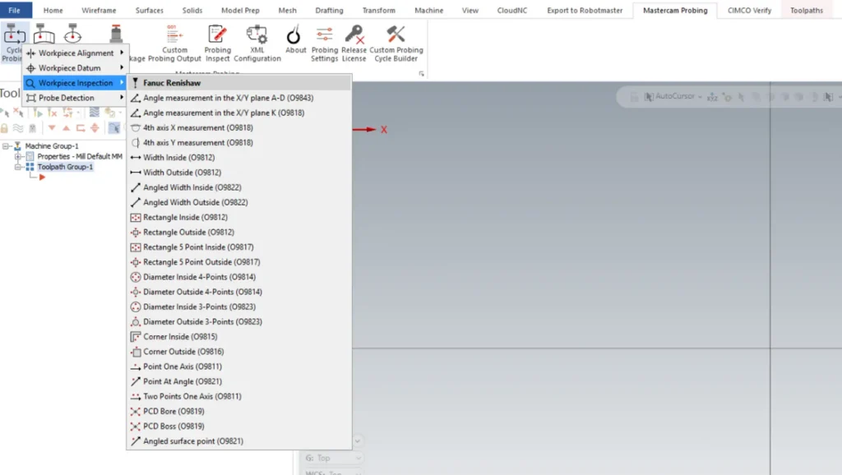Open the Probe Detection submenu
This screenshot has width=842, height=475.
[x=75, y=98]
